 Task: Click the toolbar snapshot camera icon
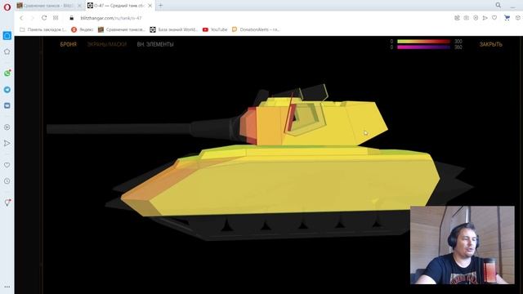pyautogui.click(x=467, y=18)
